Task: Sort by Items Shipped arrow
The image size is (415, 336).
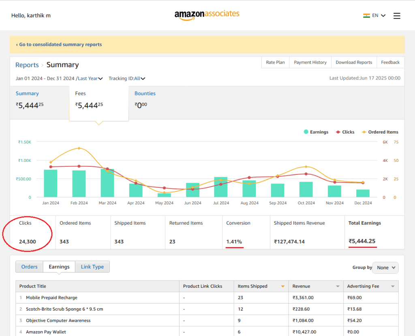Action: pyautogui.click(x=282, y=286)
